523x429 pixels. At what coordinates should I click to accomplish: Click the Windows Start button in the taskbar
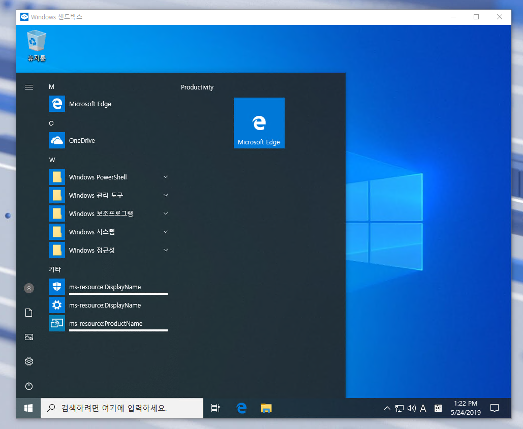(x=28, y=408)
